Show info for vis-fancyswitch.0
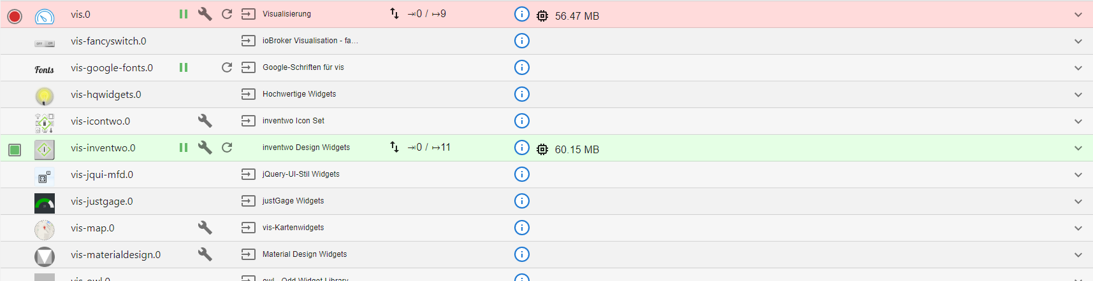Viewport: 1093px width, 281px height. click(x=521, y=41)
